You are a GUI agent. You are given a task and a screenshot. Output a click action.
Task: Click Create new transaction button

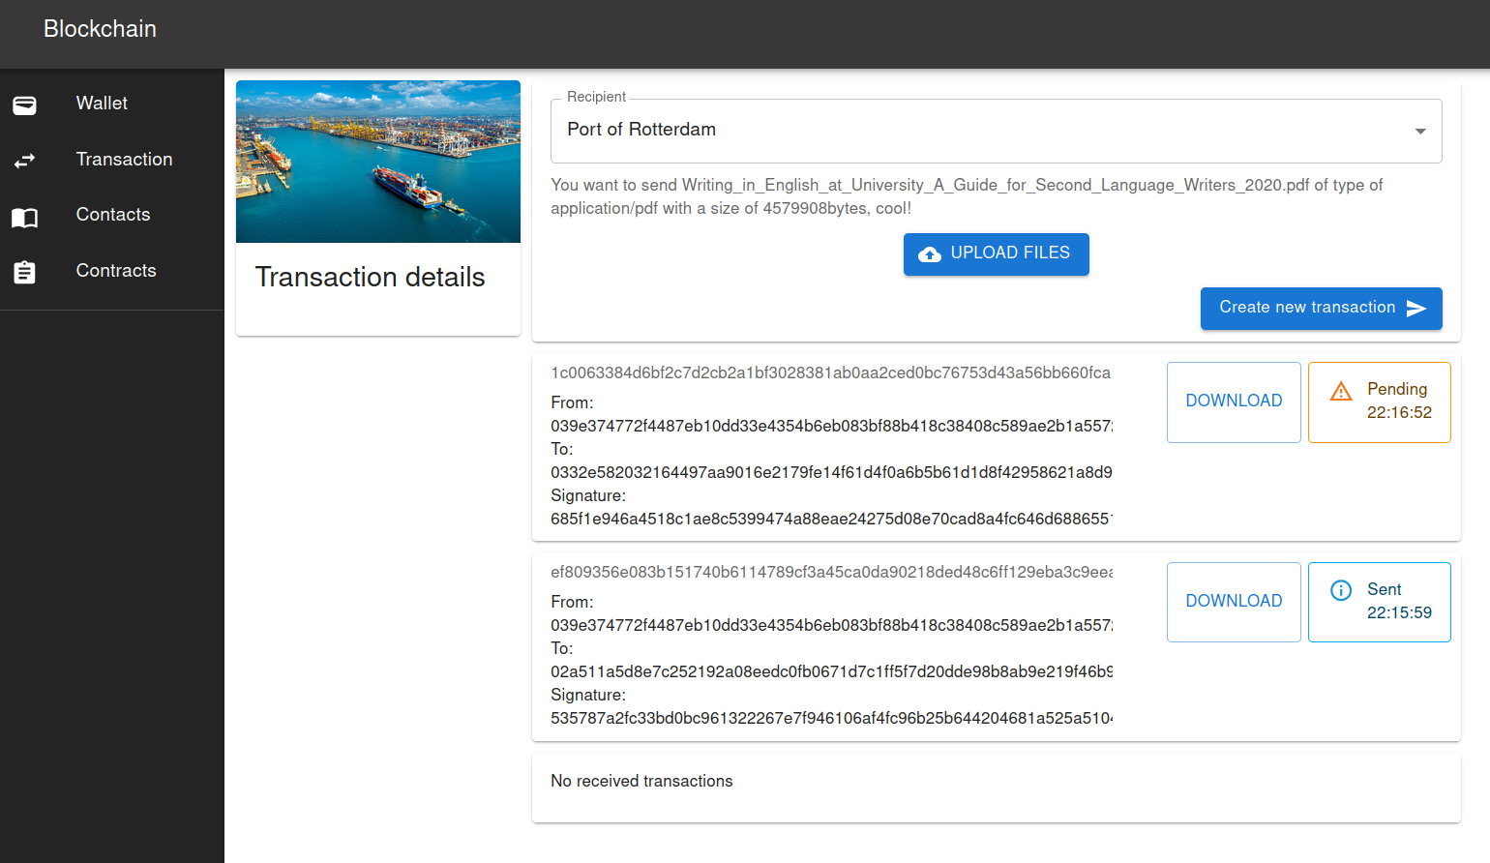(1320, 308)
